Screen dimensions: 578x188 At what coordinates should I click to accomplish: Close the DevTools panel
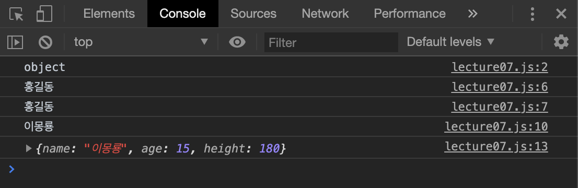point(561,14)
